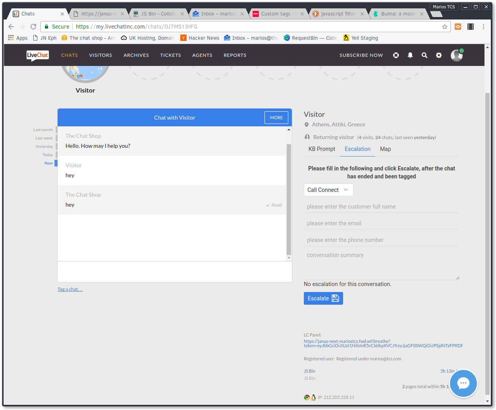
Task: Open the Apps bookmarks shortcut
Action: point(18,38)
